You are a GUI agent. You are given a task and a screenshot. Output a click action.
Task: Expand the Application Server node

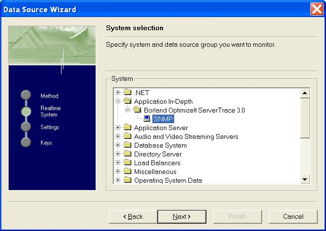(118, 127)
